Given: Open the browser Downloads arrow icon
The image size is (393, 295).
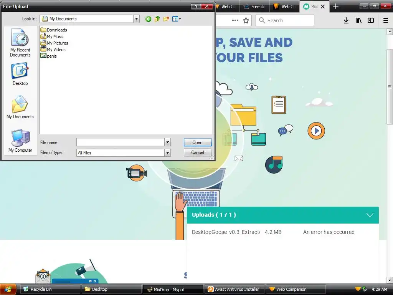Looking at the screenshot, I should pos(346,20).
